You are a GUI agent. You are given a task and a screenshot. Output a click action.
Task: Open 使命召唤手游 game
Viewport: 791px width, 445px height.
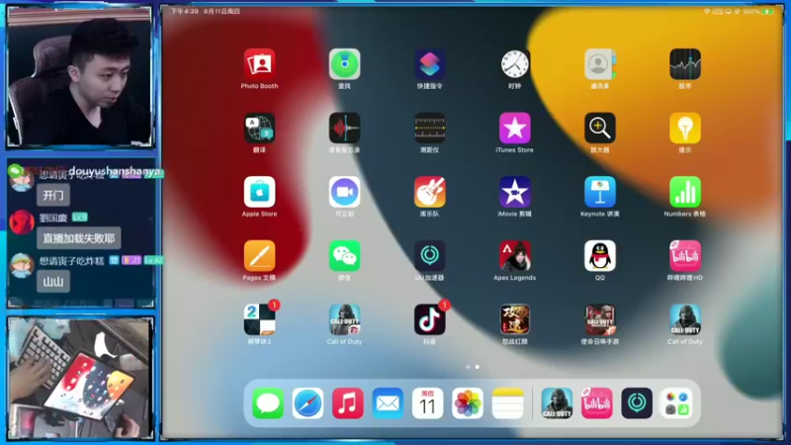(x=600, y=319)
